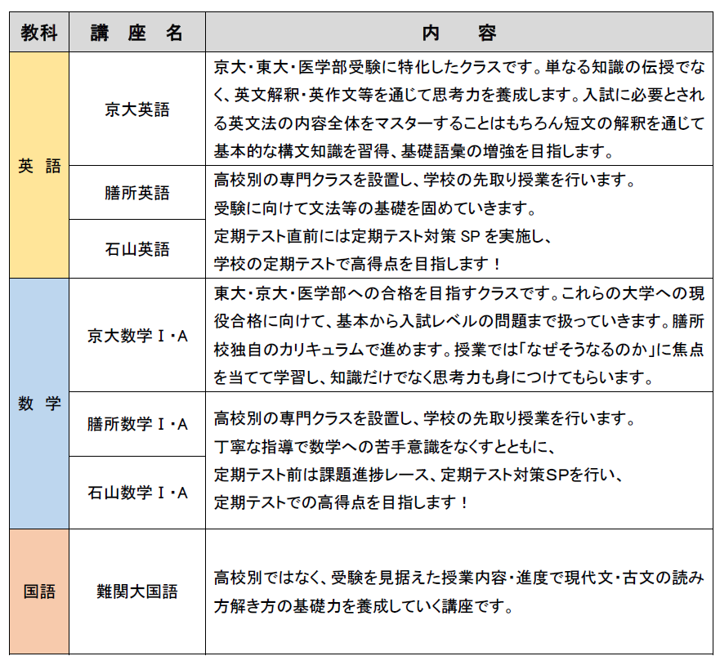Viewport: 720px width, 665px height.
Task: Click the 京大英語 description starting 京大・東大・医学部受験
Action: click(458, 109)
